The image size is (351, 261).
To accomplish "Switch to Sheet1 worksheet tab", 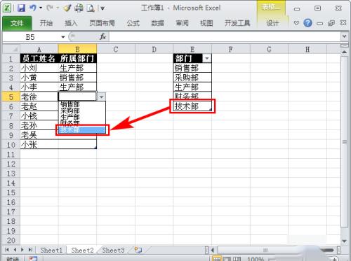I will [x=51, y=251].
